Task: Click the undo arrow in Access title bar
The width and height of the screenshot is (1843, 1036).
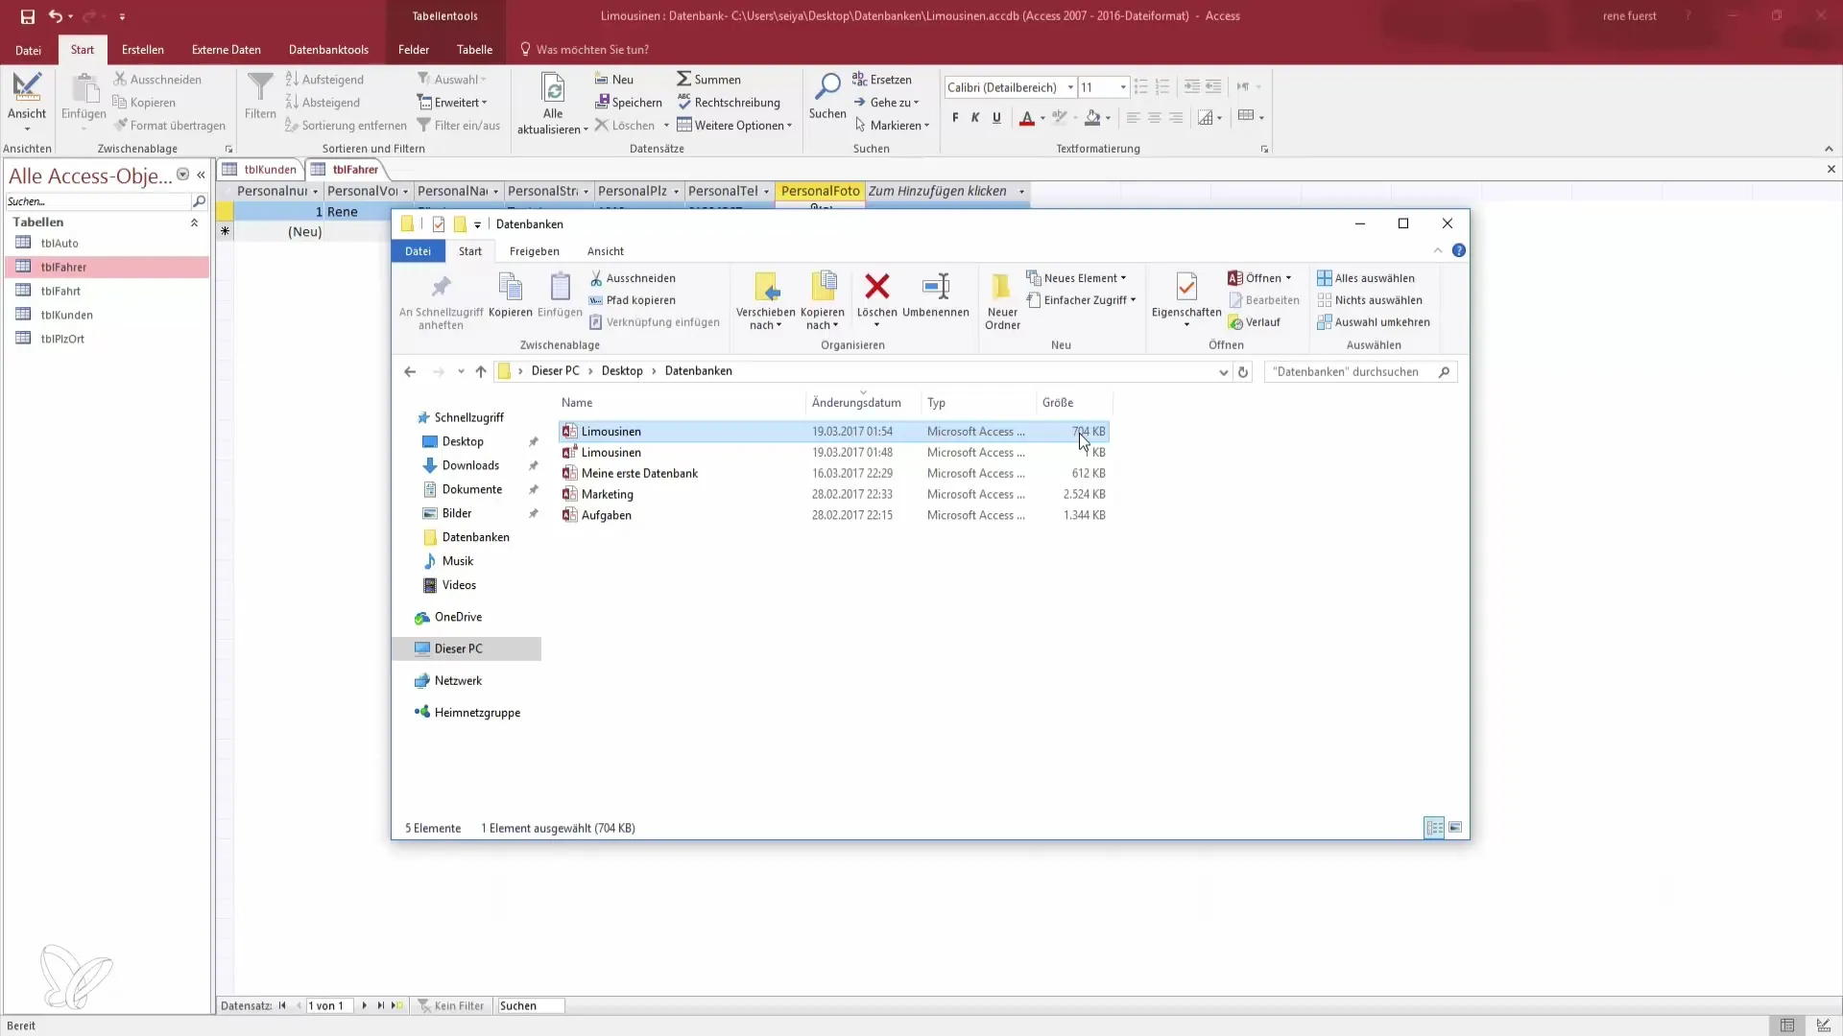Action: (56, 16)
